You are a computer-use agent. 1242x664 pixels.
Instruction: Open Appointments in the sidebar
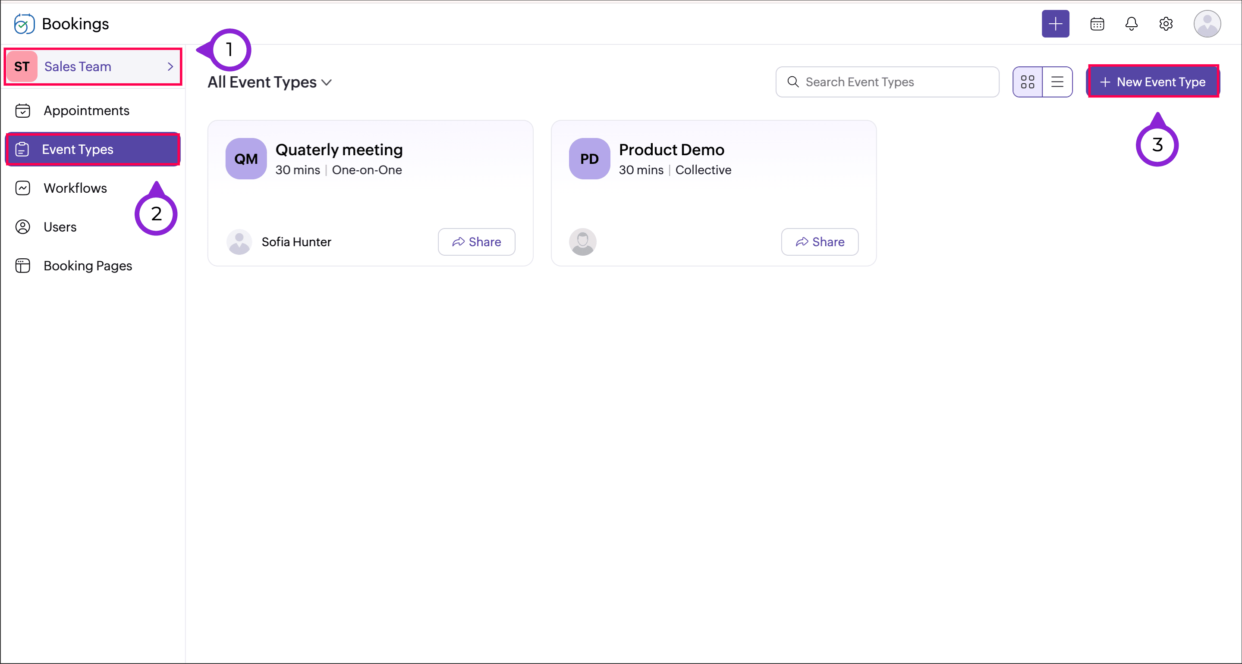(86, 110)
